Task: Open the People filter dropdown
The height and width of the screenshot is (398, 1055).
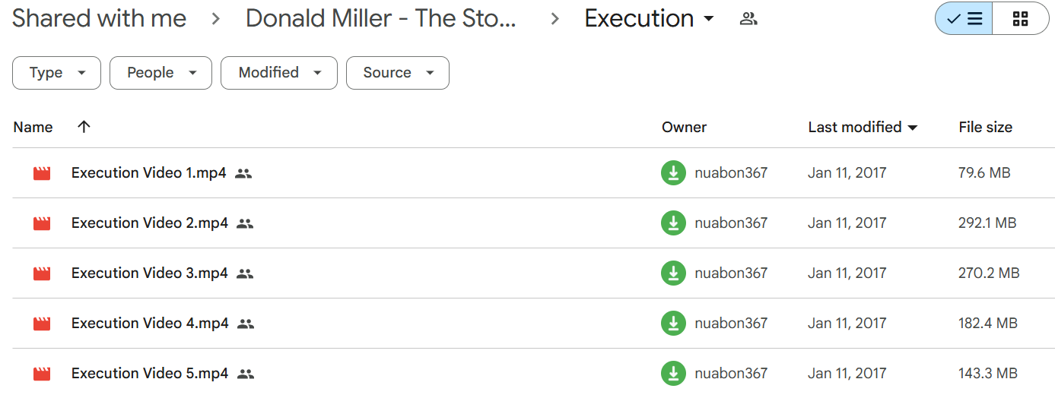Action: point(160,73)
